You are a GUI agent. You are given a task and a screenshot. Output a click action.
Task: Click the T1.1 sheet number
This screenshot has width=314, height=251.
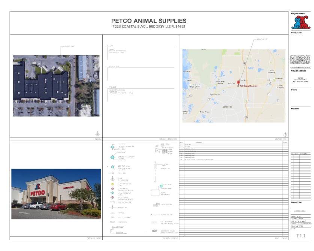click(302, 236)
